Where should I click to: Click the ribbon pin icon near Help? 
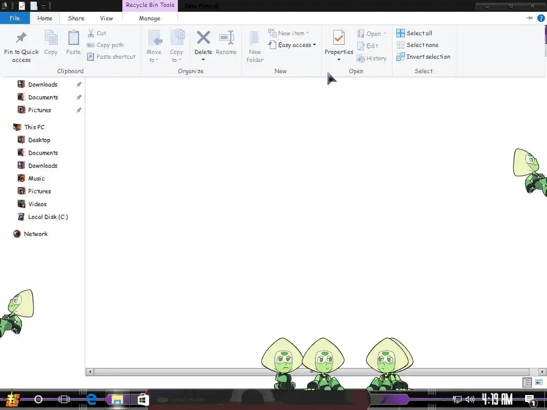[x=529, y=18]
